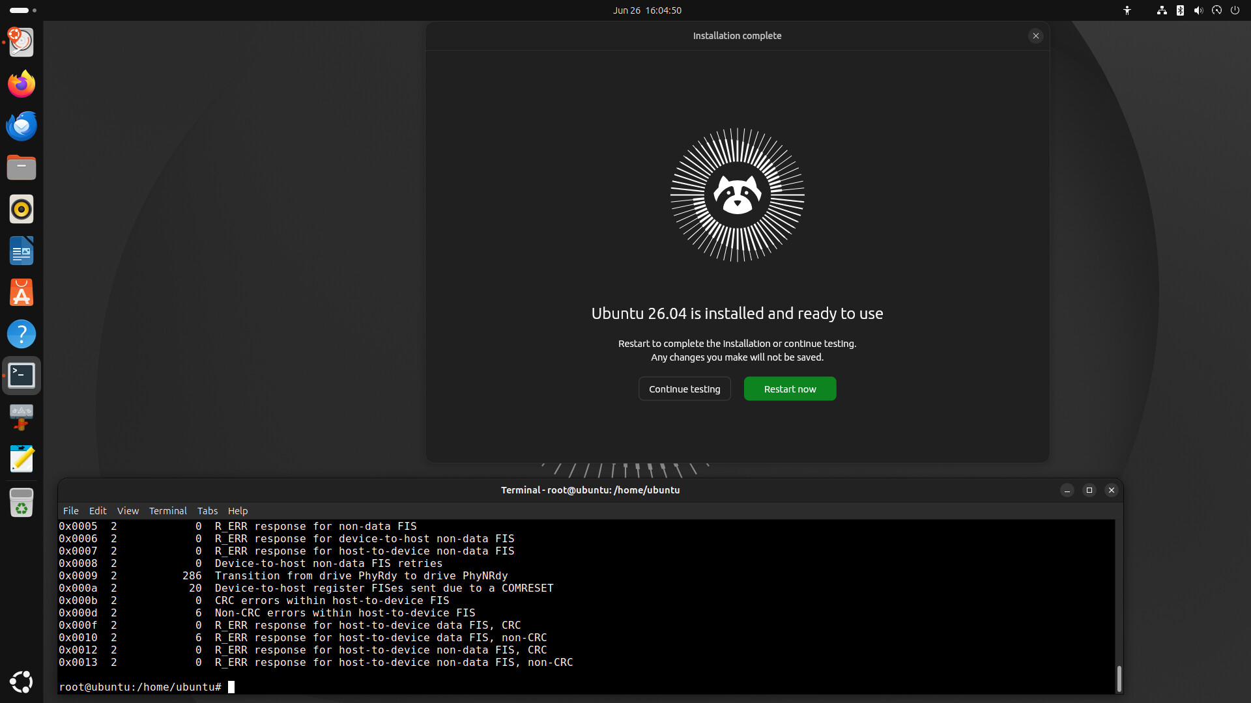
Task: Open the File menu in Terminal
Action: coord(71,511)
